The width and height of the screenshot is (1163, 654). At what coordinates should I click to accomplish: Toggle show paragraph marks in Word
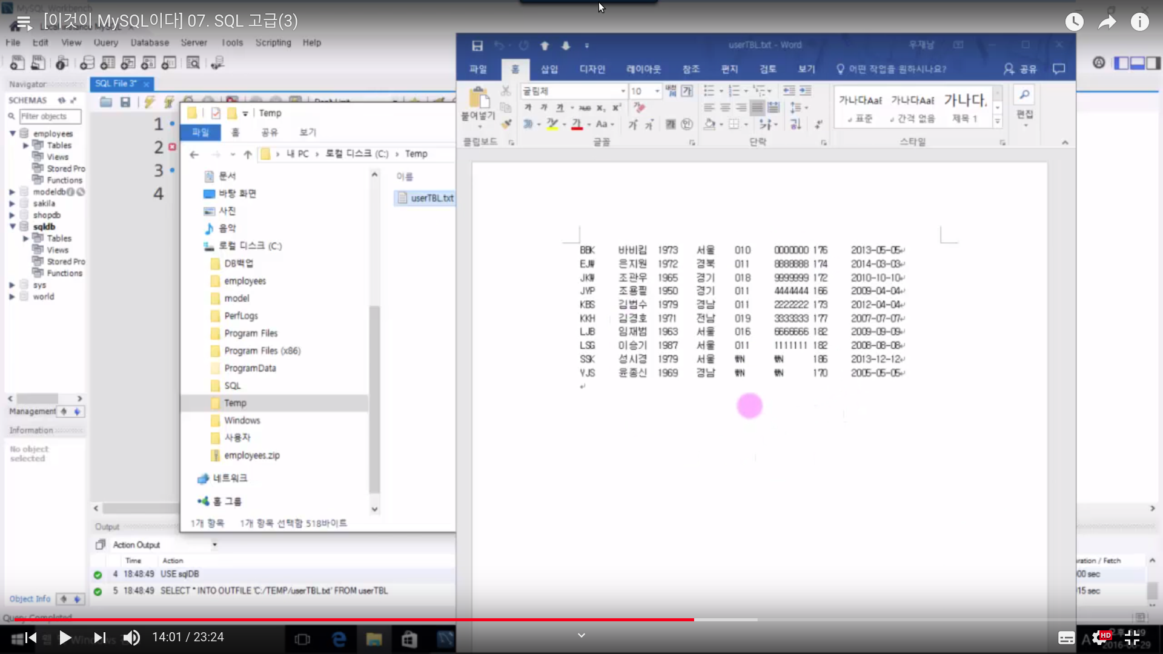pyautogui.click(x=818, y=124)
